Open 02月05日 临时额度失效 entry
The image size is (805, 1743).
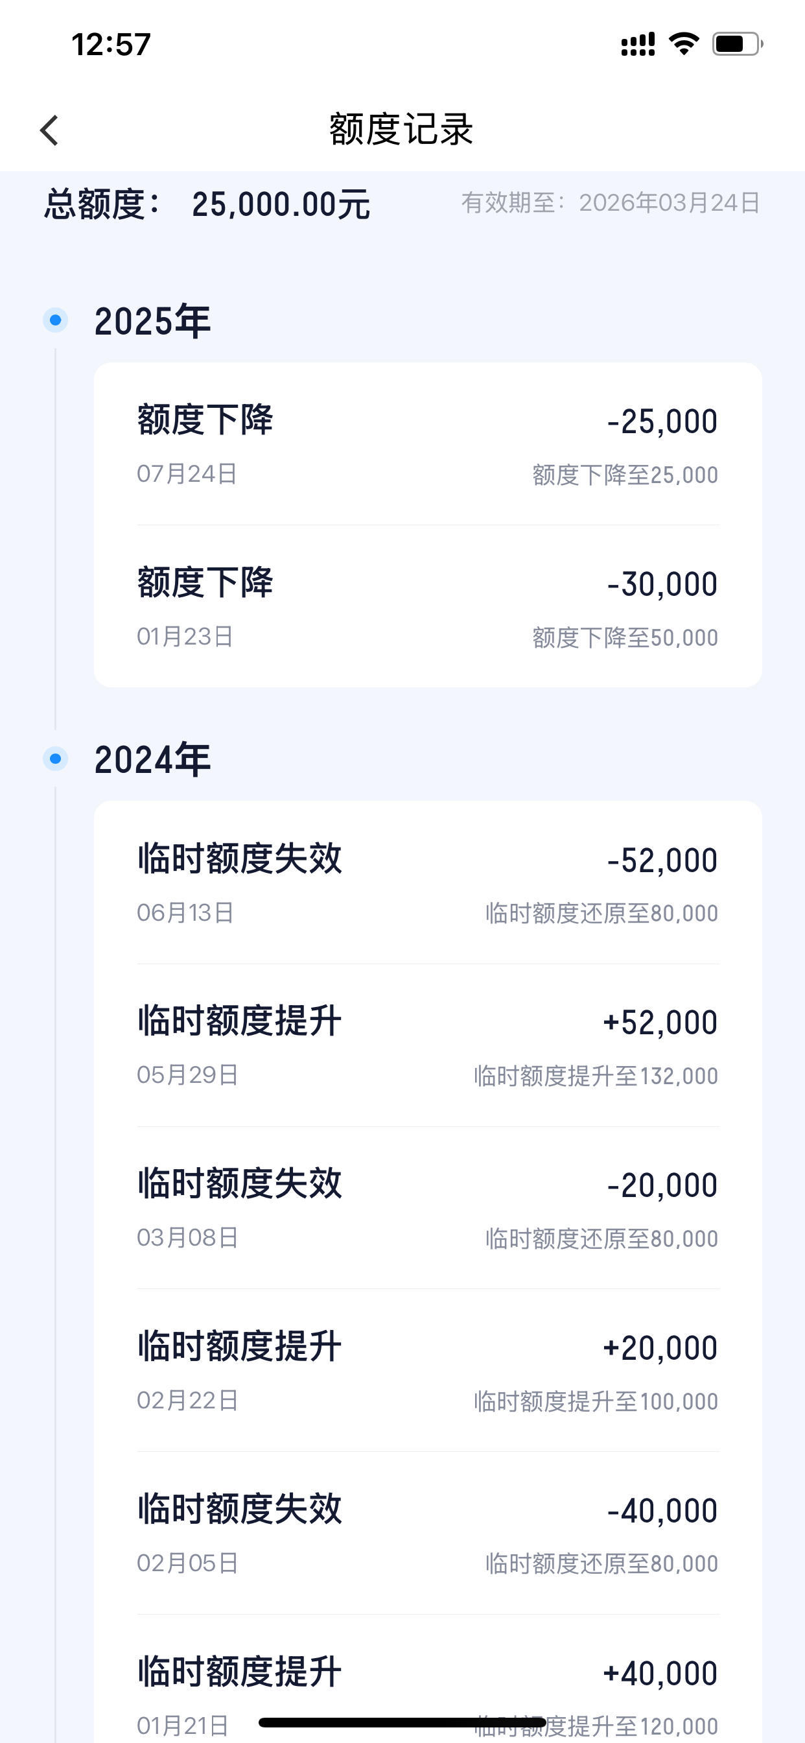(428, 1532)
